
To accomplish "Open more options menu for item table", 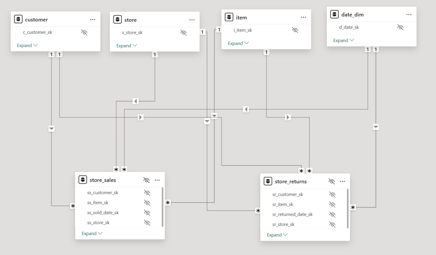I will [x=304, y=17].
